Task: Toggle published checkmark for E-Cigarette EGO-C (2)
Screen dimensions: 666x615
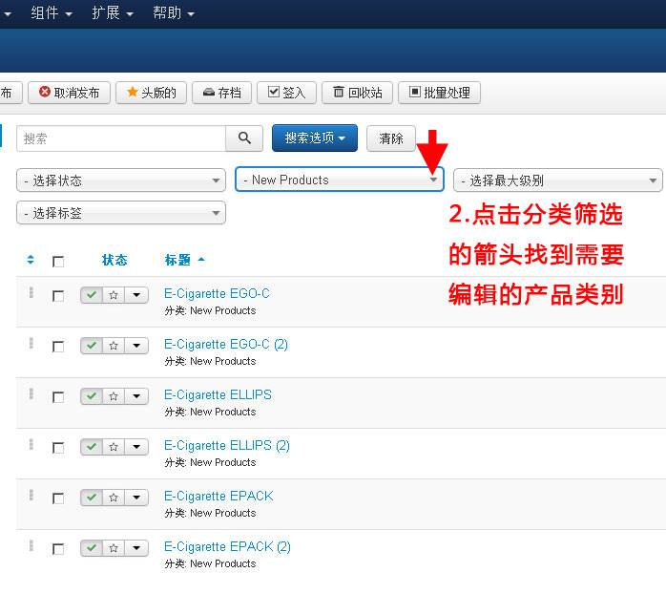Action: (x=92, y=345)
